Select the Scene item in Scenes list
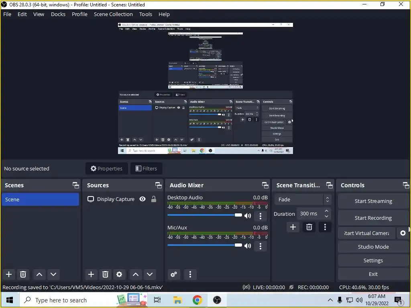The height and width of the screenshot is (308, 411). [41, 199]
